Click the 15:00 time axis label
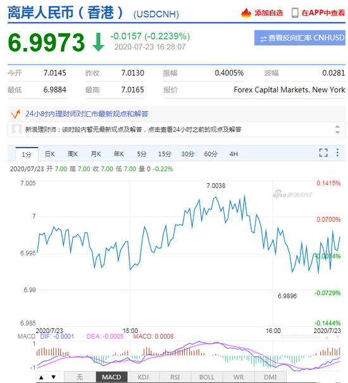Image resolution: width=348 pixels, height=383 pixels. tap(130, 331)
